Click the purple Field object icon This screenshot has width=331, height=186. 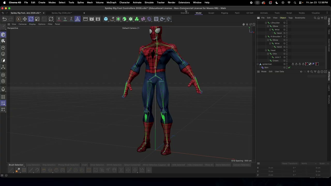pyautogui.click(x=149, y=19)
